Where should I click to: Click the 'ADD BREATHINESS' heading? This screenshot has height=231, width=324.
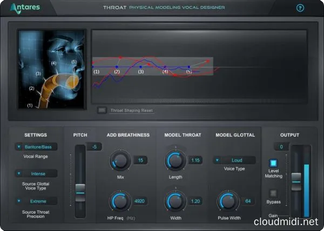coord(128,135)
